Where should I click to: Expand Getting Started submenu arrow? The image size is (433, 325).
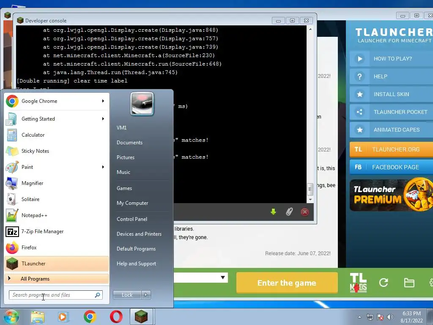coord(103,119)
